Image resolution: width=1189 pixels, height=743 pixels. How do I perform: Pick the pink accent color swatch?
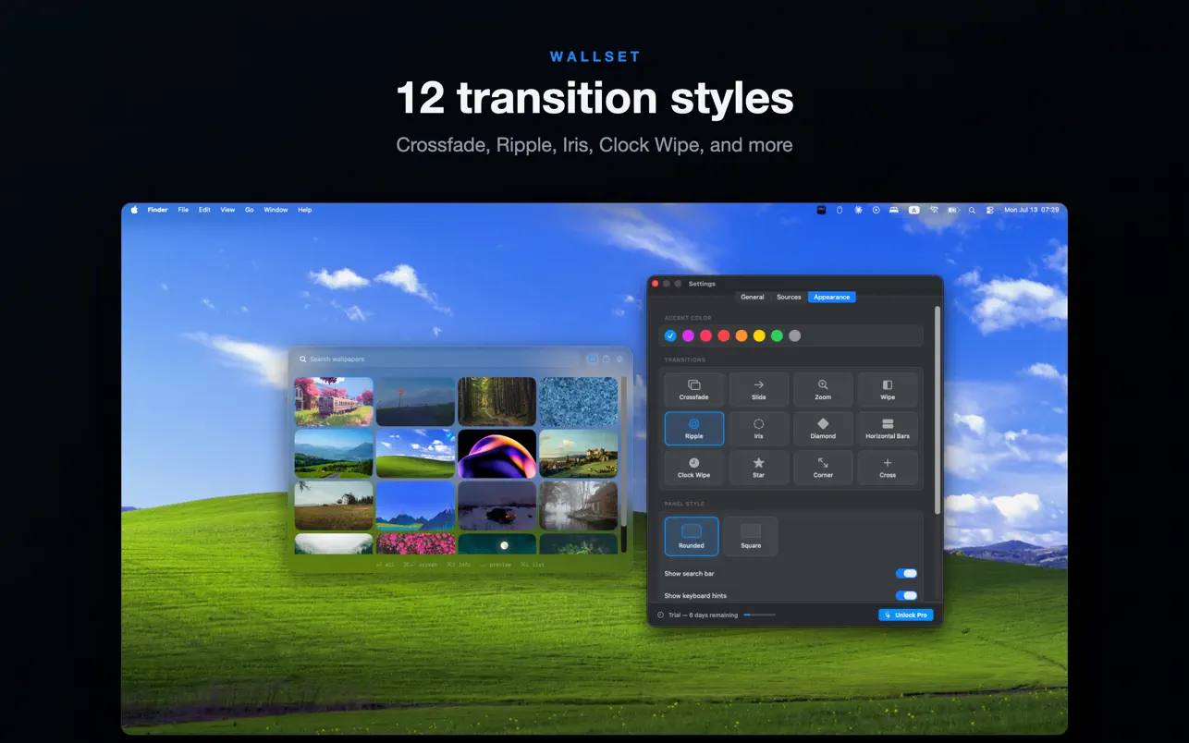pyautogui.click(x=705, y=335)
